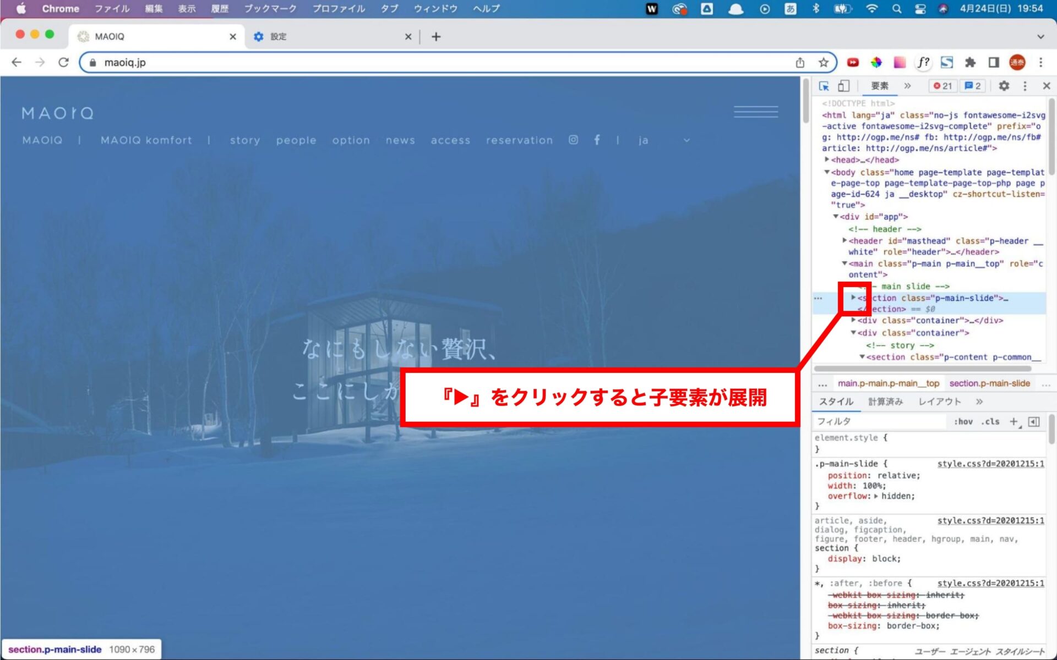Reload the page with refresh icon

coord(64,62)
